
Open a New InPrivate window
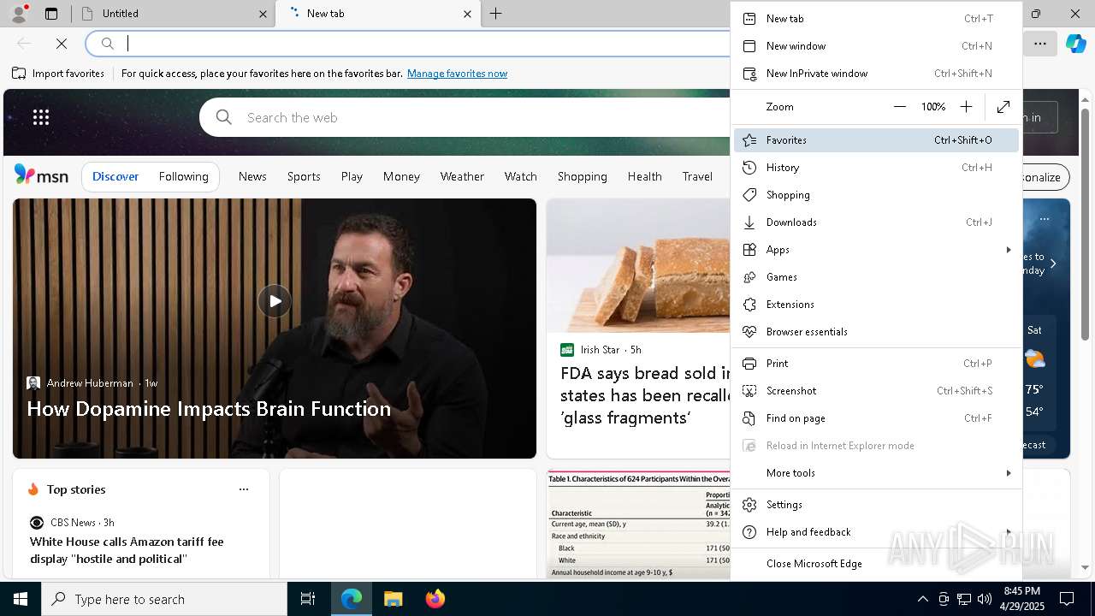pyautogui.click(x=876, y=74)
